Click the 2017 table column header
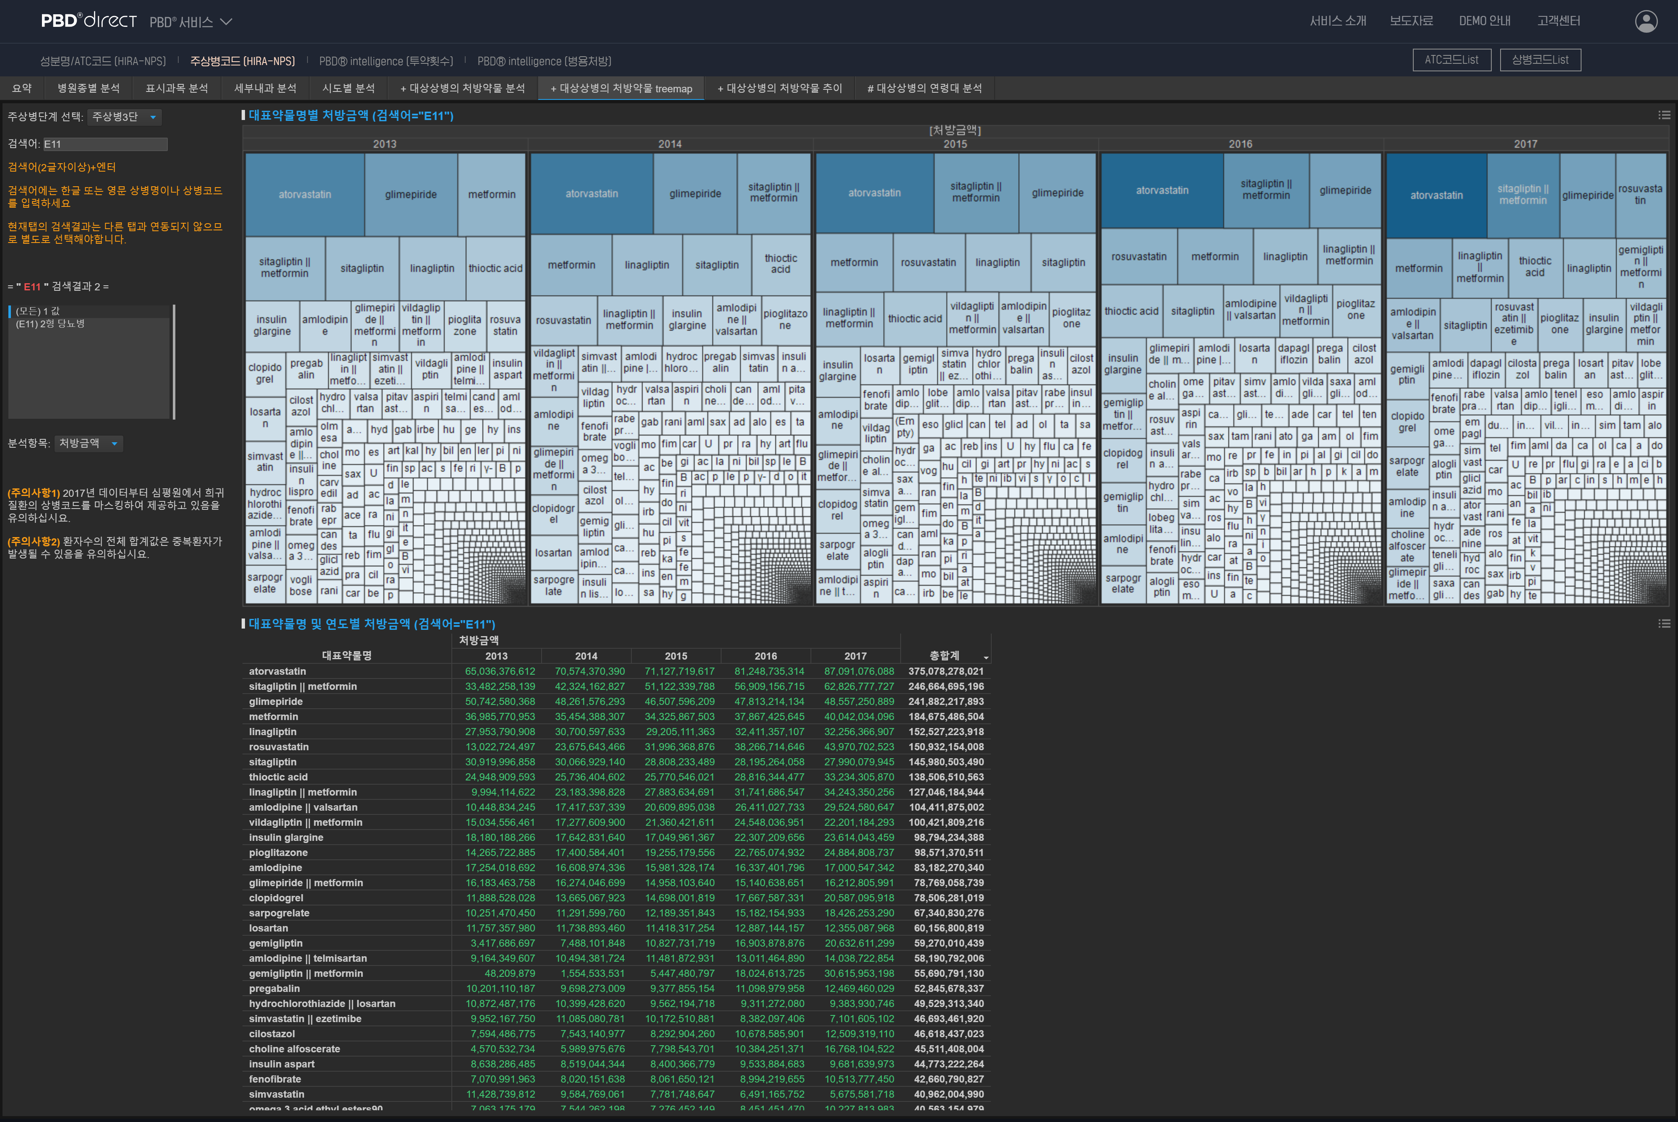1678x1122 pixels. pos(855,656)
